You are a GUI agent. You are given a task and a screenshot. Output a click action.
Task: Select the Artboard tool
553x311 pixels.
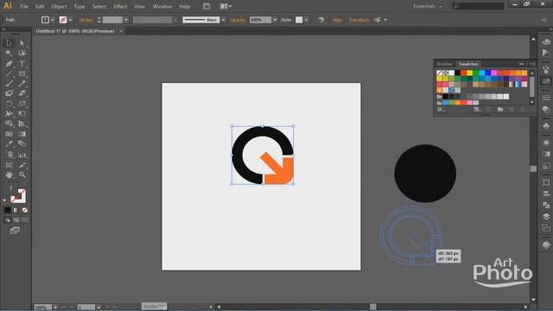10,165
